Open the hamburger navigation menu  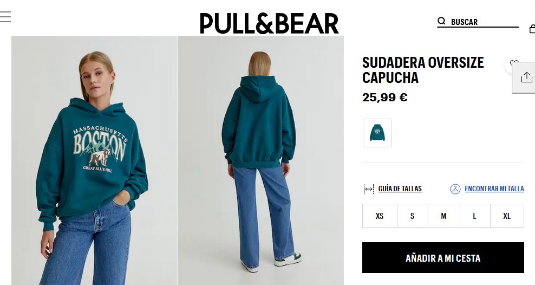(5, 17)
